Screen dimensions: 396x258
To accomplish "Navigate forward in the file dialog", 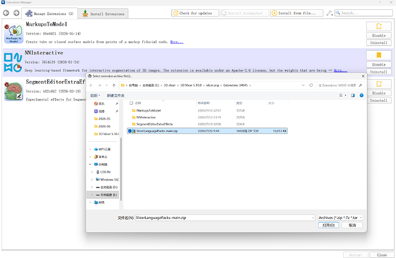I will [99, 86].
